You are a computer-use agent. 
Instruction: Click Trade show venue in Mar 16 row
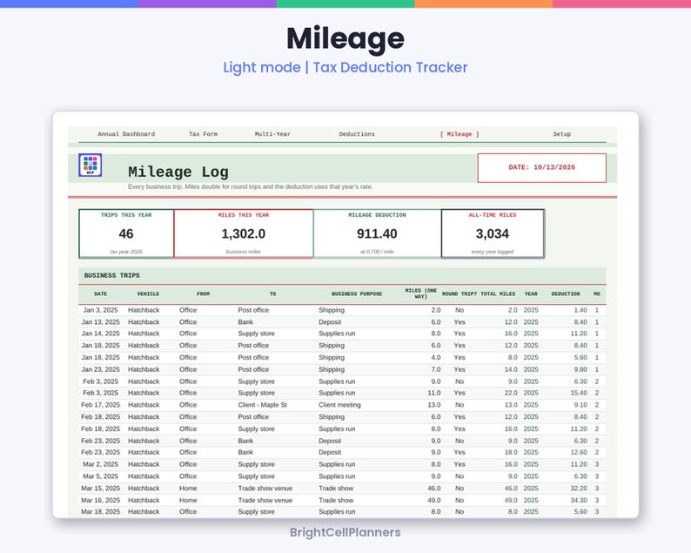click(265, 500)
